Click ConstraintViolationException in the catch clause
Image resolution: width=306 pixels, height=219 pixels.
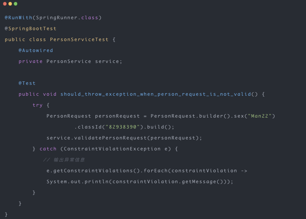tap(112, 149)
